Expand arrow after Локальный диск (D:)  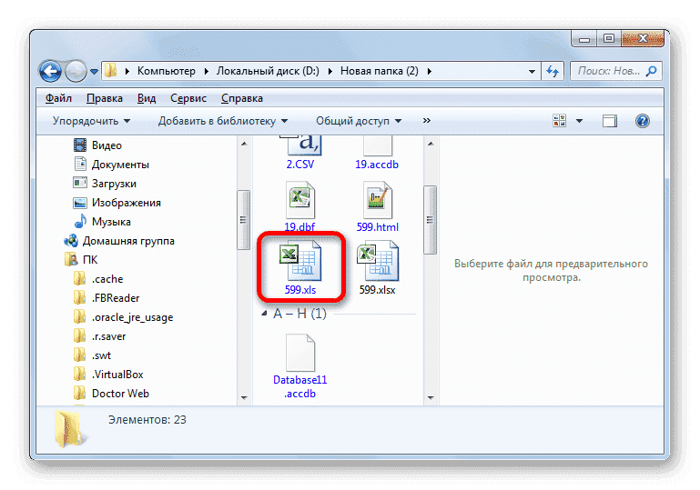tap(330, 71)
